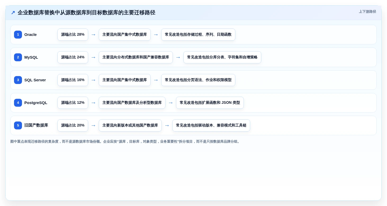
Task: Click the arrow before 常见改造包括分库分表 box
Action: (178, 57)
